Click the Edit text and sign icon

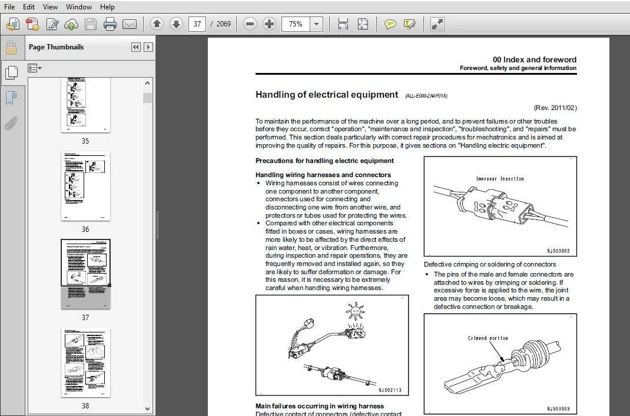point(52,24)
